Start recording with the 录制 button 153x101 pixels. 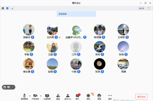(88, 97)
